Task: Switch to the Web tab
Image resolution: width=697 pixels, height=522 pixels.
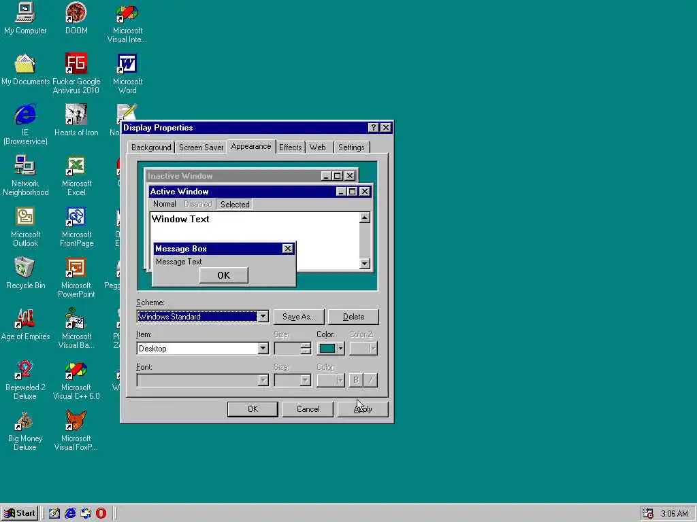Action: pyautogui.click(x=317, y=147)
